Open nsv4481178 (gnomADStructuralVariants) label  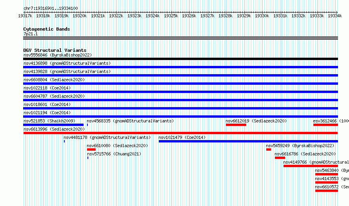point(107,137)
